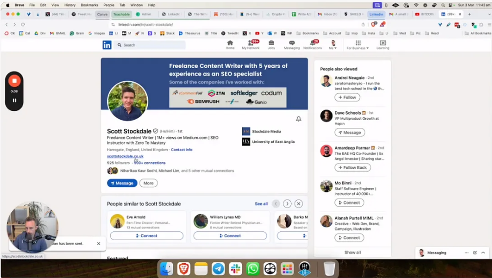
Task: Open Brave browser from the Dock
Action: point(184,269)
